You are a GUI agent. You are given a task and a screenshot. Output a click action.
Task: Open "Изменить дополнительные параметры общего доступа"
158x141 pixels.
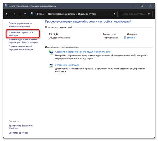pos(23,41)
